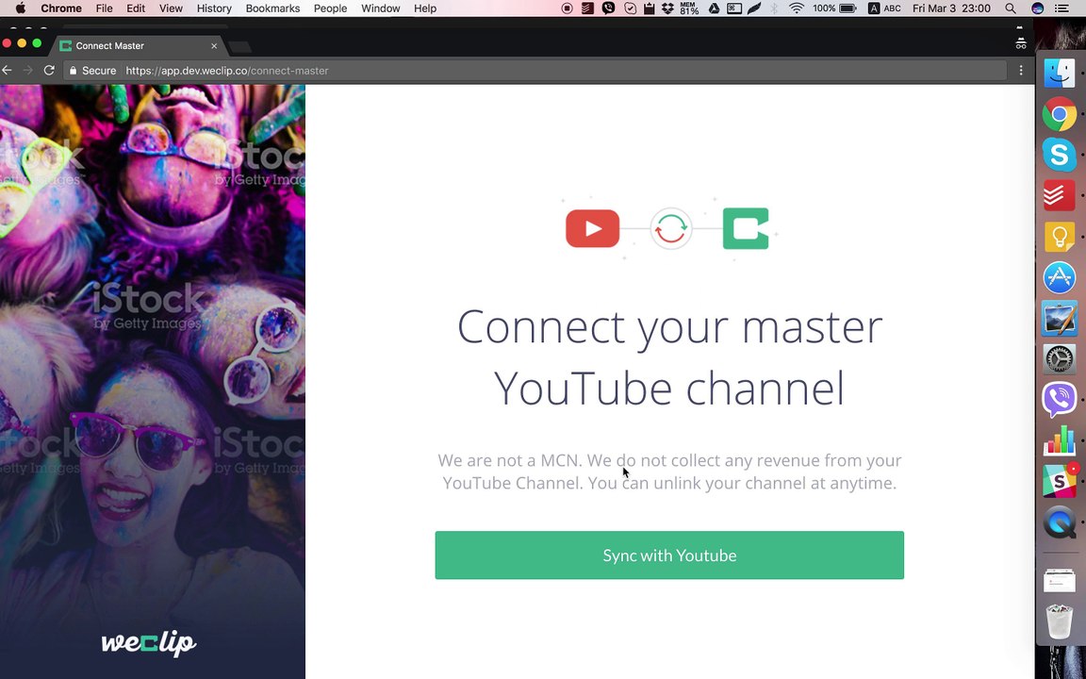Open Viber from the Dock
Viewport: 1086px width, 679px height.
(x=1059, y=400)
